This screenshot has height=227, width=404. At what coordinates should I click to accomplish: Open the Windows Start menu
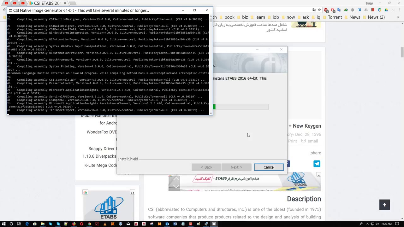tap(3, 224)
